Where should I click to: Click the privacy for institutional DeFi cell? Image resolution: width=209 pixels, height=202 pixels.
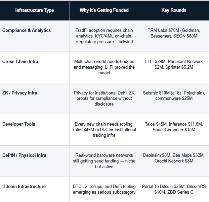(104, 98)
